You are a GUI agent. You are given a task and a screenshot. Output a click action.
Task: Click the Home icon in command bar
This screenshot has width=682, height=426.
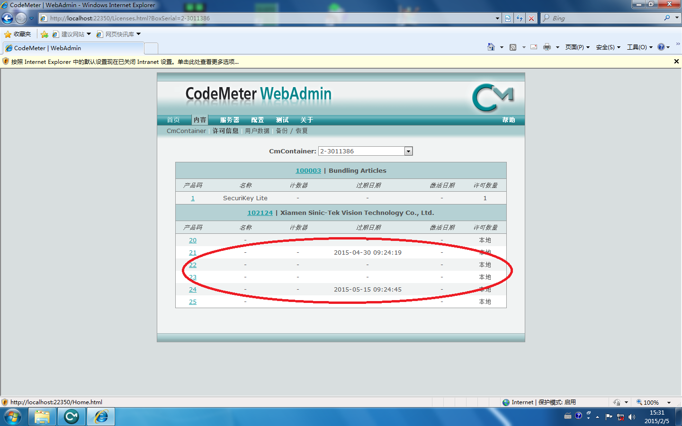pyautogui.click(x=491, y=47)
